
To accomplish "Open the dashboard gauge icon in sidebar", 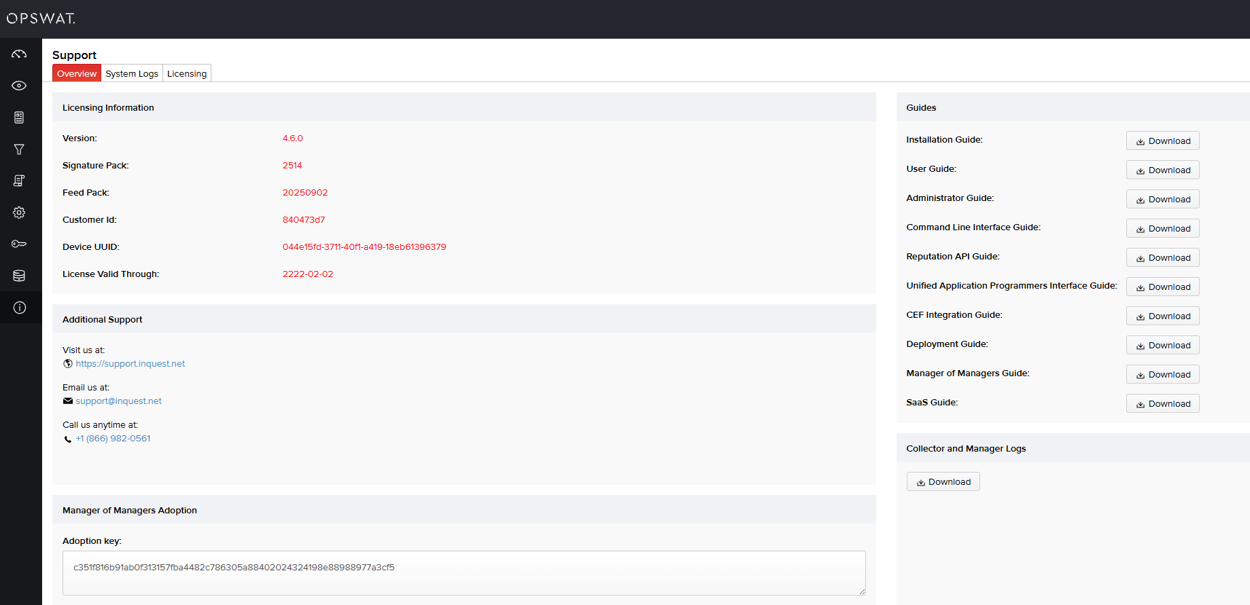I will [x=19, y=54].
